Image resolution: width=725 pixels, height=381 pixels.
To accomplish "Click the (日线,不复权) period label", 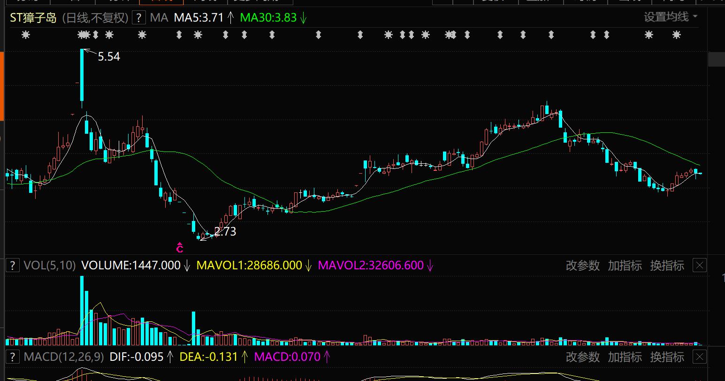I will 95,18.
